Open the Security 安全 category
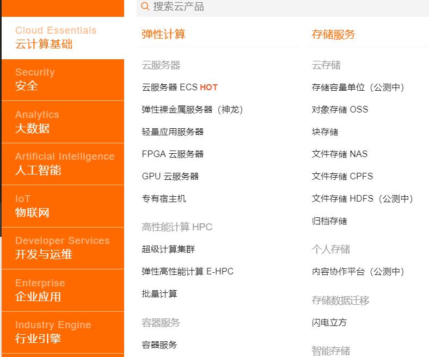The height and width of the screenshot is (357, 429). click(x=63, y=80)
